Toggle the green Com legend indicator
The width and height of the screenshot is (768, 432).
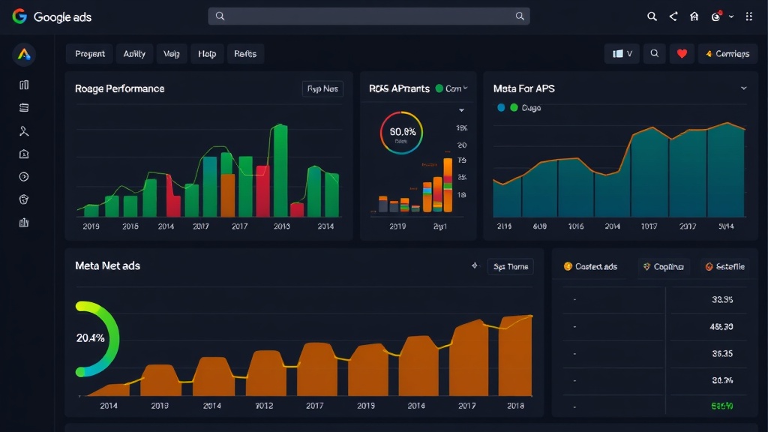point(439,88)
